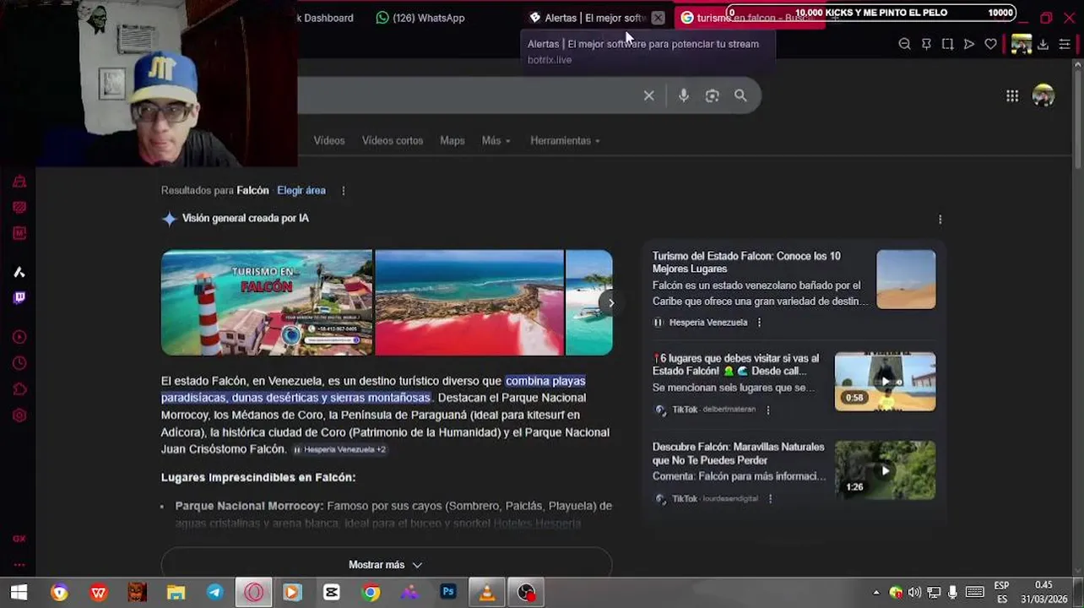1084x608 pixels.
Task: Click Windows Start button
Action: point(19,592)
